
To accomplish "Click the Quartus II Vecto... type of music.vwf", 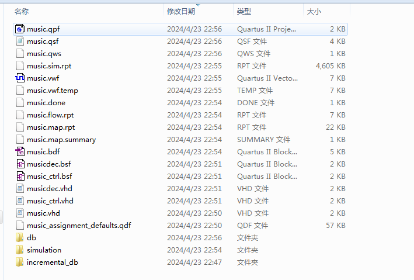I will 267,78.
